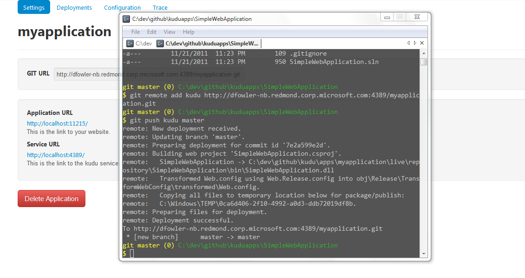Click the '.gitignore' file name in the console

[x=308, y=53]
